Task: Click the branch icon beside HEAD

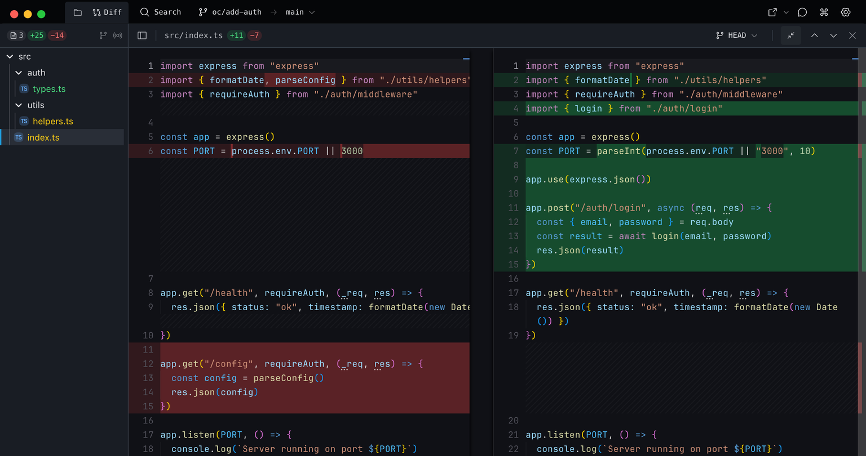Action: coord(719,35)
